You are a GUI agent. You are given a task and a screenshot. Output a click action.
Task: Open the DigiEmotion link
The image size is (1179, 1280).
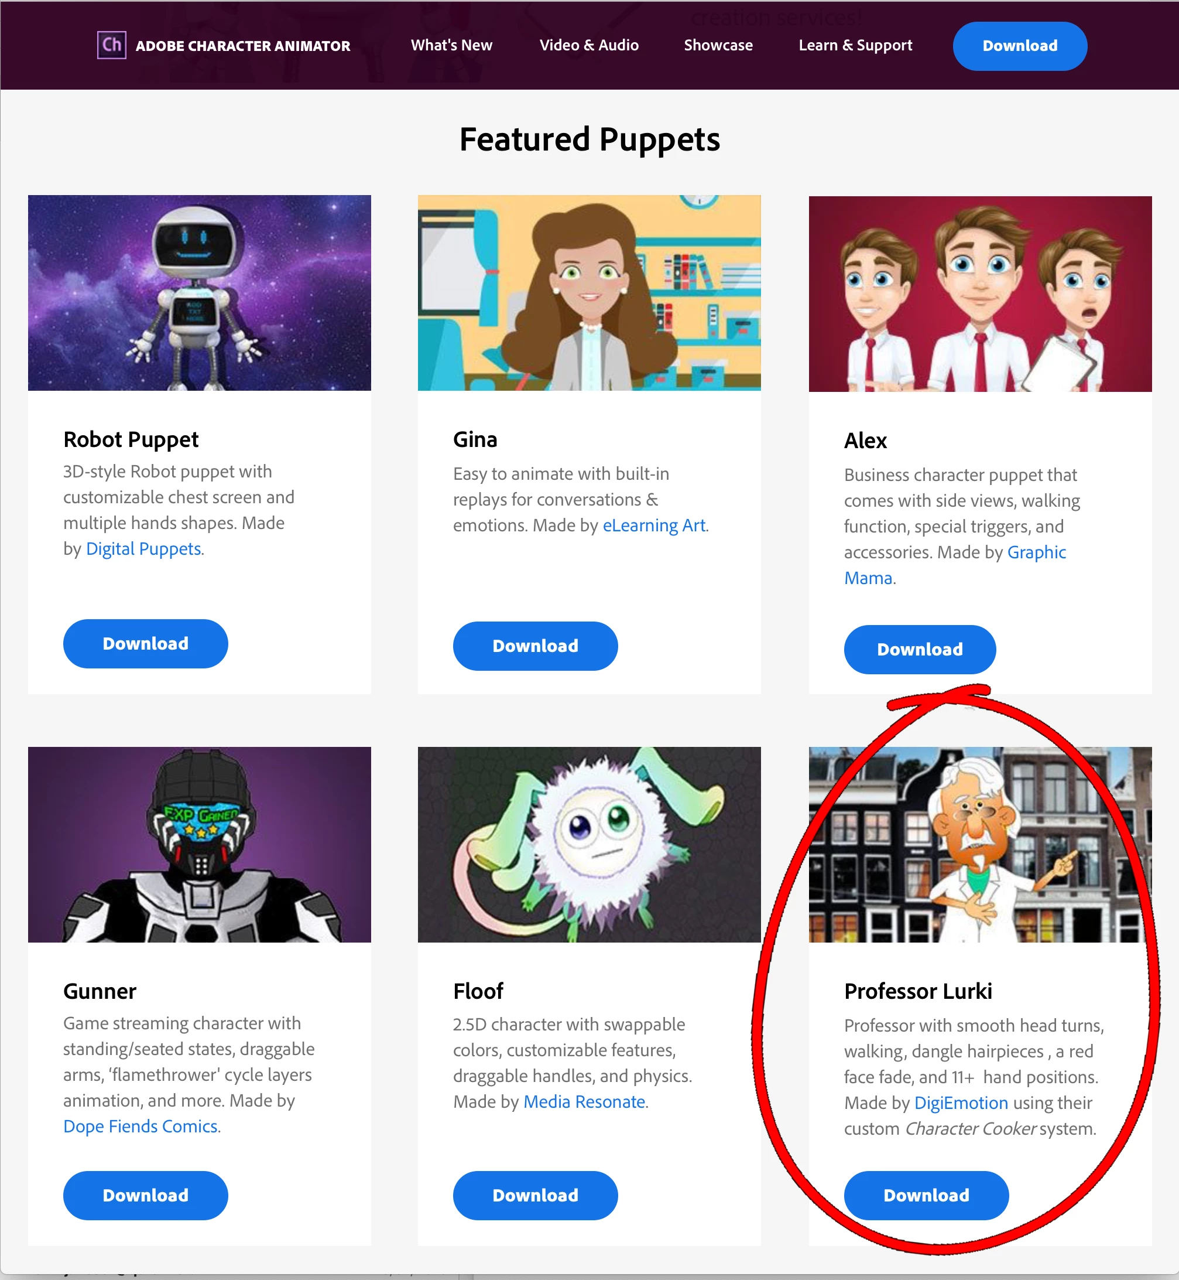961,1102
